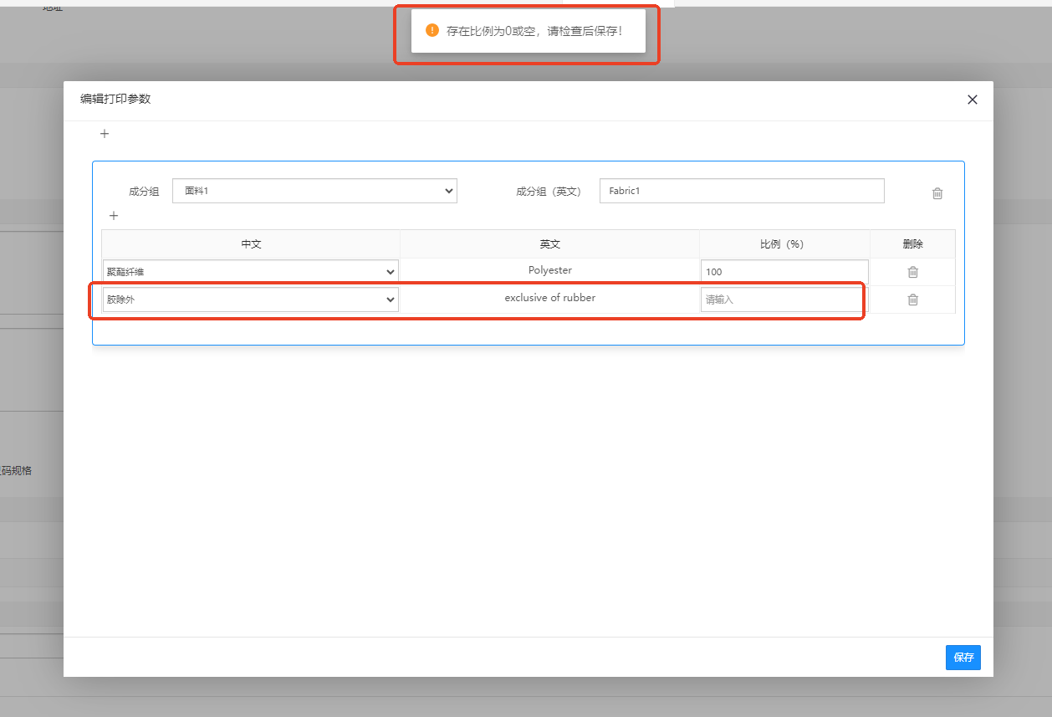The width and height of the screenshot is (1052, 717).
Task: Expand the 聚酯纤维 material dropdown
Action: (250, 272)
